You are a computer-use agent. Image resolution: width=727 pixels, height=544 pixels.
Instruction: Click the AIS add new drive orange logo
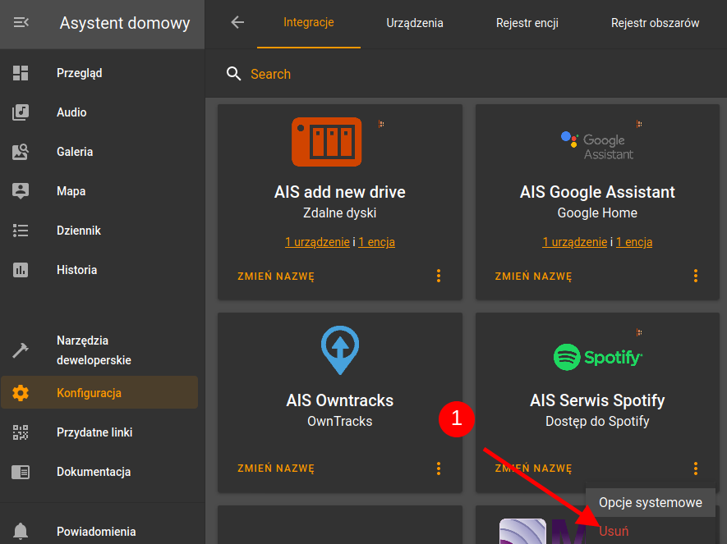[326, 142]
